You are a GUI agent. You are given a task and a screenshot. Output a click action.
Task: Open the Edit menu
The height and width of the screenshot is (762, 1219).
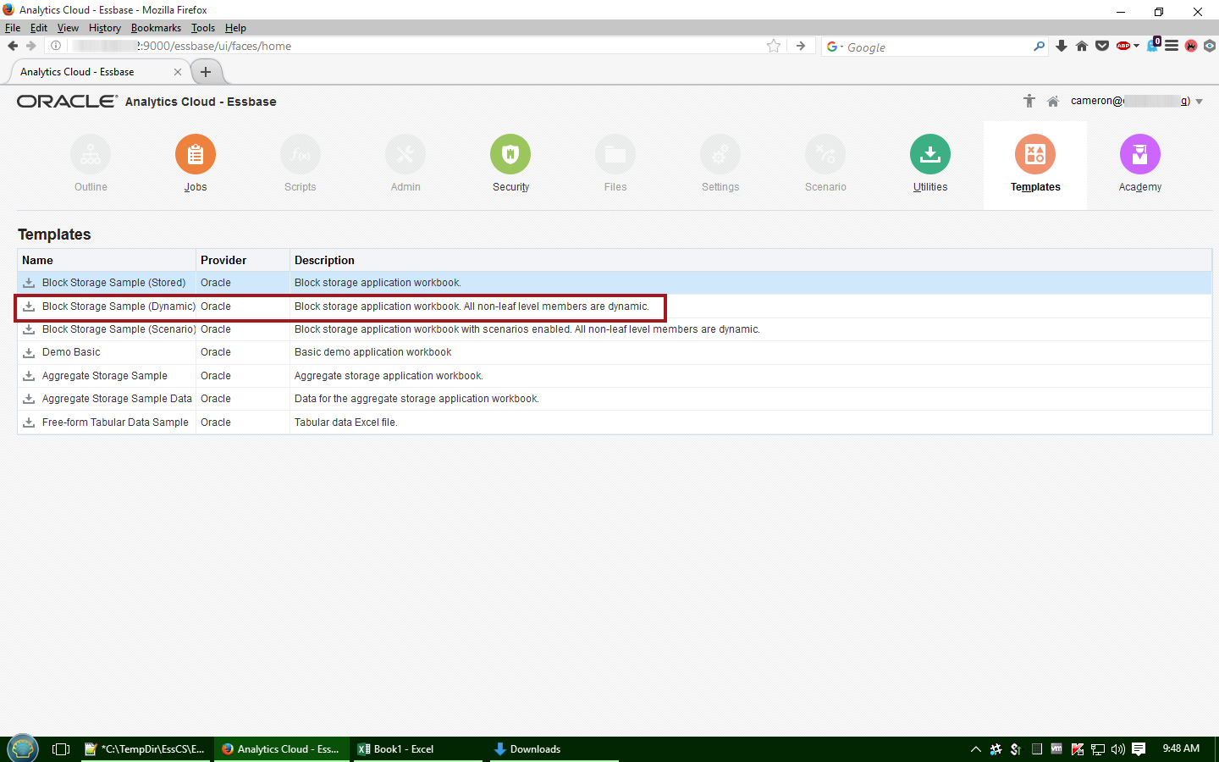39,28
